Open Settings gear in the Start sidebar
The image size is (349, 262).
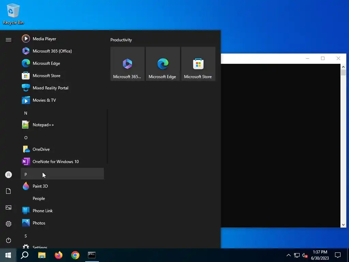(9, 224)
